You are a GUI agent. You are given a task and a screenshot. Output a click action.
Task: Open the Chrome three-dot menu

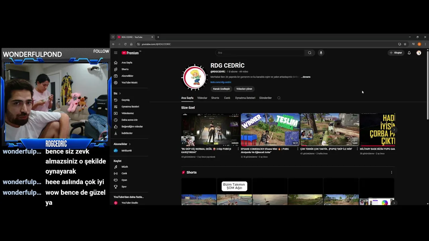click(x=425, y=44)
